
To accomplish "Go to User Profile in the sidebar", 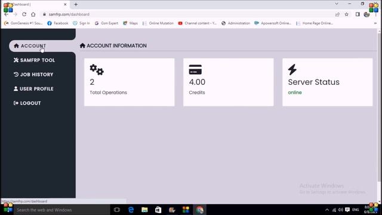I will tap(33, 89).
